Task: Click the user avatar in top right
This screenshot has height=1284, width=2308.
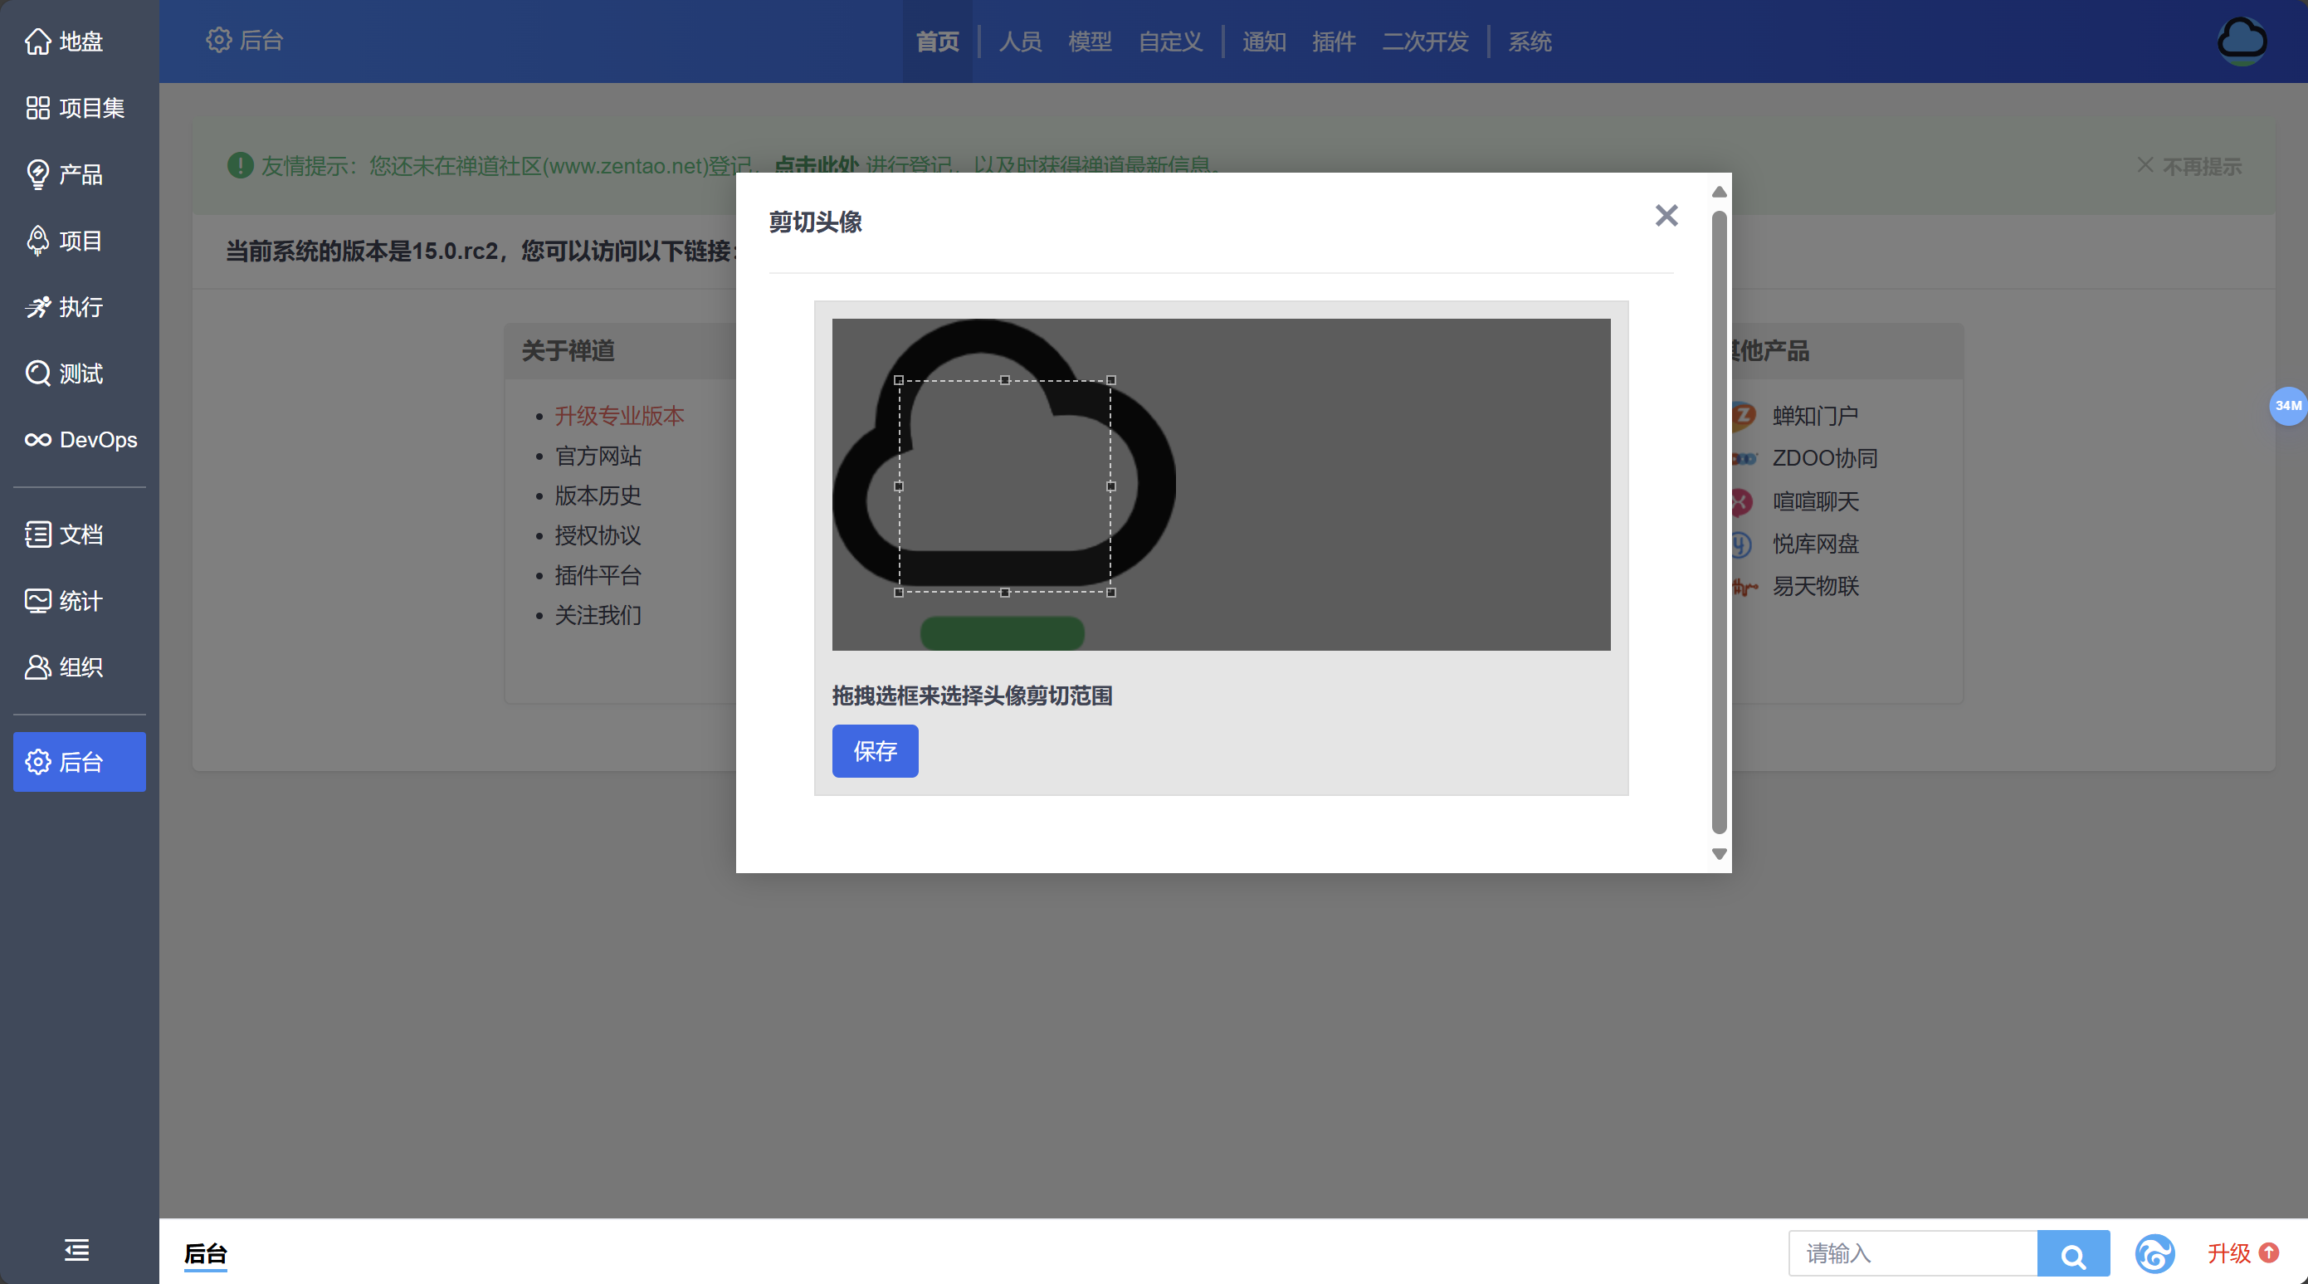Action: [x=2242, y=41]
